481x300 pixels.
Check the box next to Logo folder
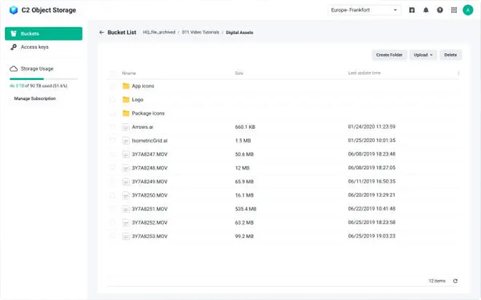113,100
